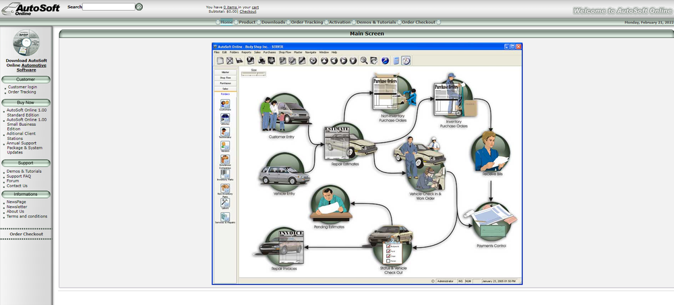Select the Product tab in site navigation
The width and height of the screenshot is (674, 305).
[247, 22]
